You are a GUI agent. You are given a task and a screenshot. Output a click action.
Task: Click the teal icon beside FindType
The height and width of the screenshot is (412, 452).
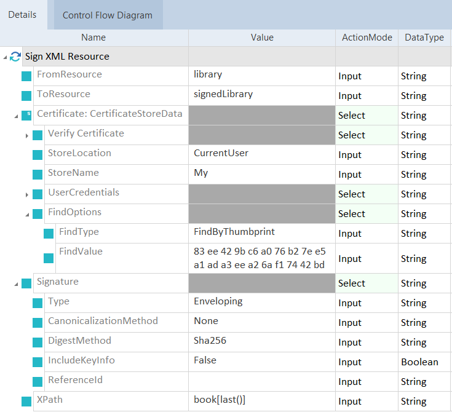[49, 234]
